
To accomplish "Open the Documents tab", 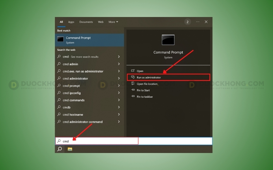I will coord(86,22).
